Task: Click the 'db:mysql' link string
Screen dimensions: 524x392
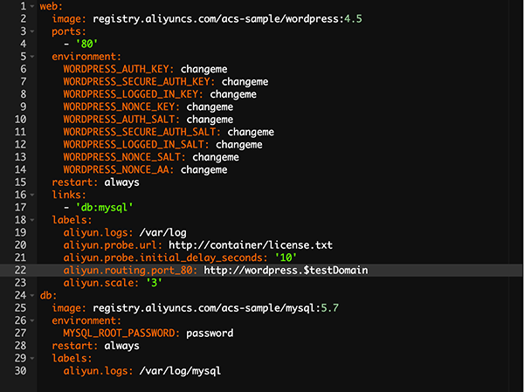Action: 104,208
